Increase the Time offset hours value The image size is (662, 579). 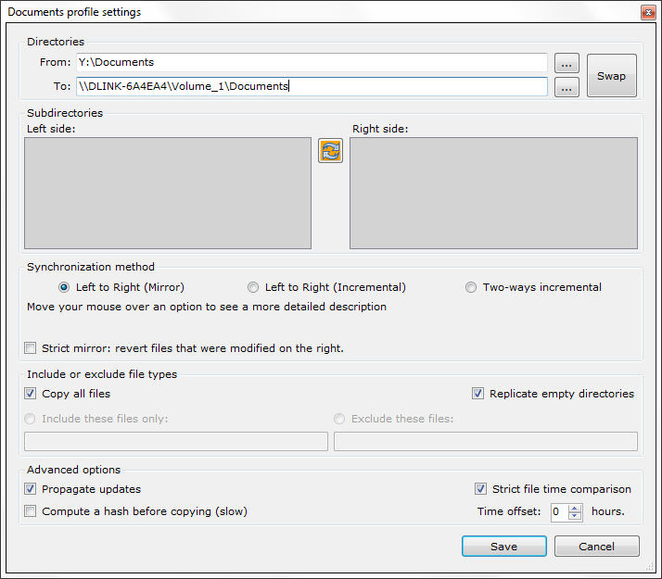click(575, 508)
